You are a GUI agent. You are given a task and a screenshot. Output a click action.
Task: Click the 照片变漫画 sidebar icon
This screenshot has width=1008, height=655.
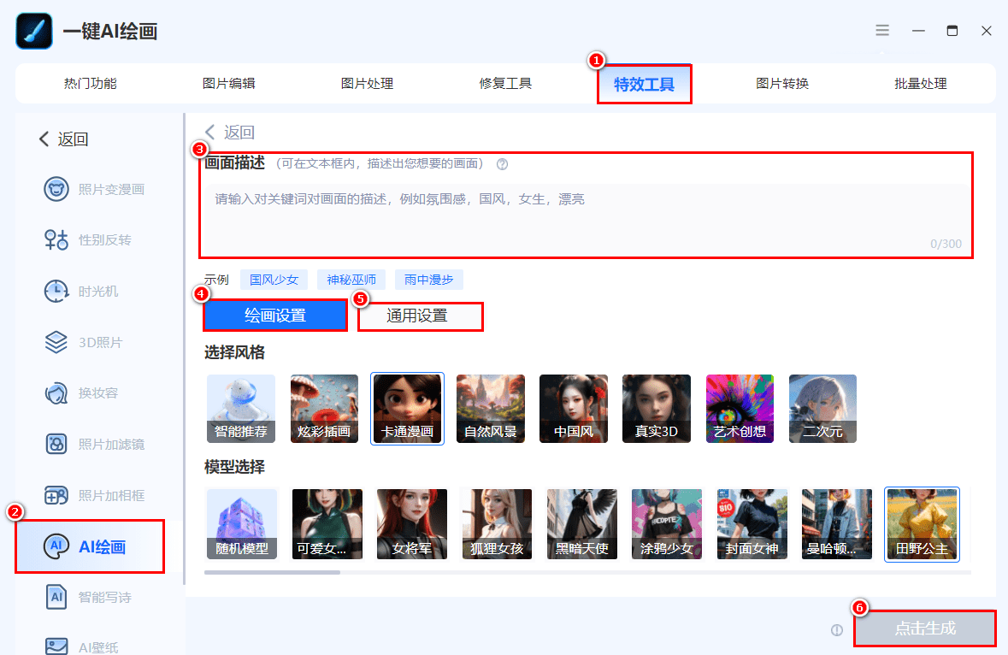tap(56, 189)
